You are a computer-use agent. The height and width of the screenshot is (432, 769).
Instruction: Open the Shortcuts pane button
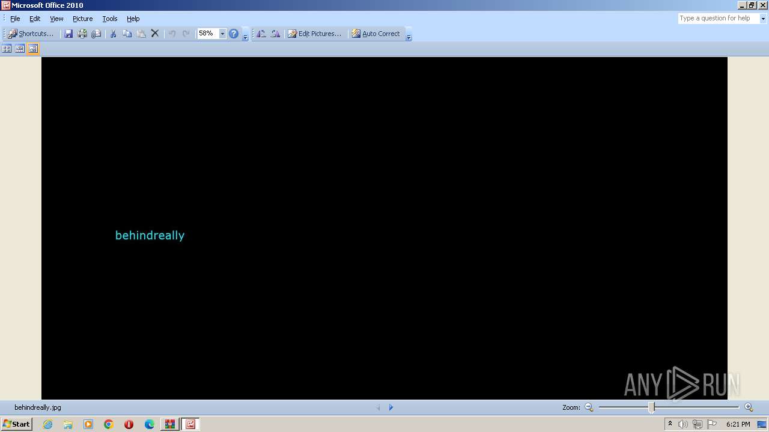click(x=31, y=34)
